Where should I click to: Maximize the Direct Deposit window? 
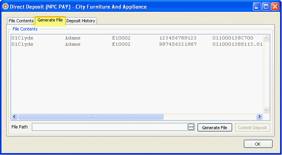click(266, 7)
